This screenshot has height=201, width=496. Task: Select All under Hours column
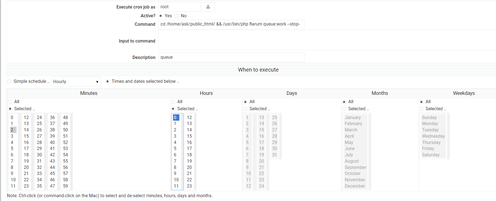(173, 102)
